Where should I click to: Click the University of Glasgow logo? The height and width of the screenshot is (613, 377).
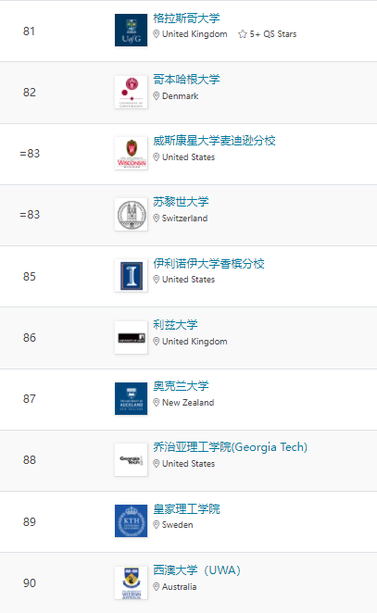coord(131,31)
